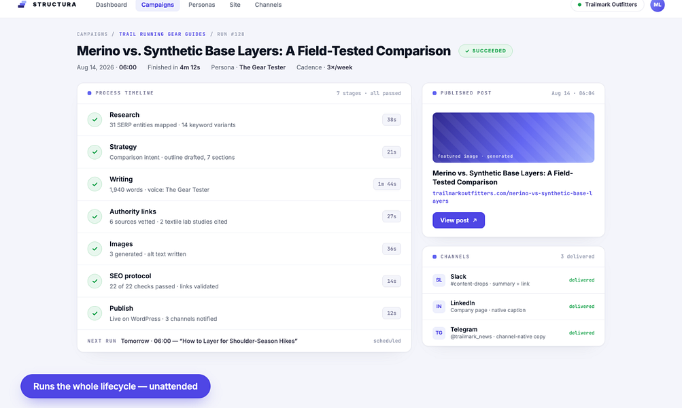Click the Images stage checkmark icon

coord(95,249)
